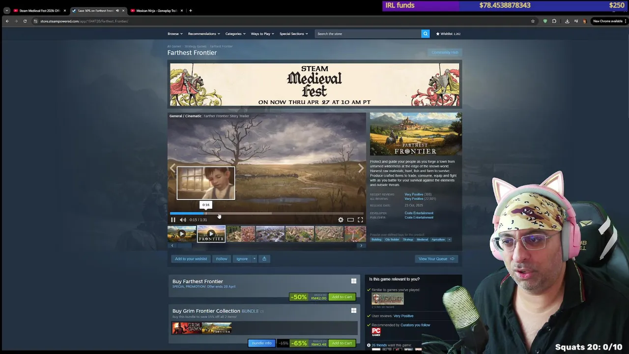Open the media control icon in toolbar
The width and height of the screenshot is (629, 354).
coord(576,21)
